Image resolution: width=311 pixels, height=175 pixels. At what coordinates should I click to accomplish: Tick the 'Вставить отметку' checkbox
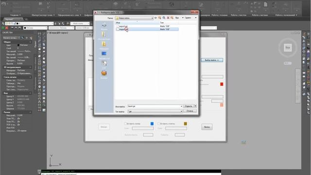coord(159,123)
